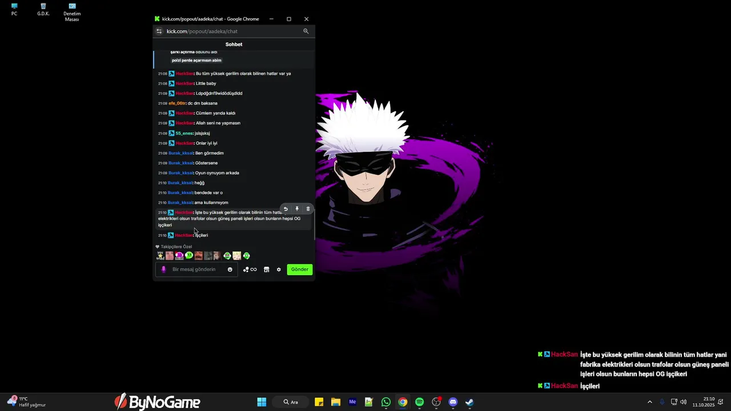Click the purple microphone icon in message box
731x411 pixels.
coord(163,269)
